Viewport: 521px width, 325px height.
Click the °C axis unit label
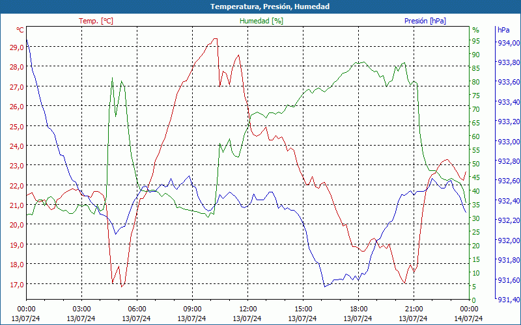point(20,30)
